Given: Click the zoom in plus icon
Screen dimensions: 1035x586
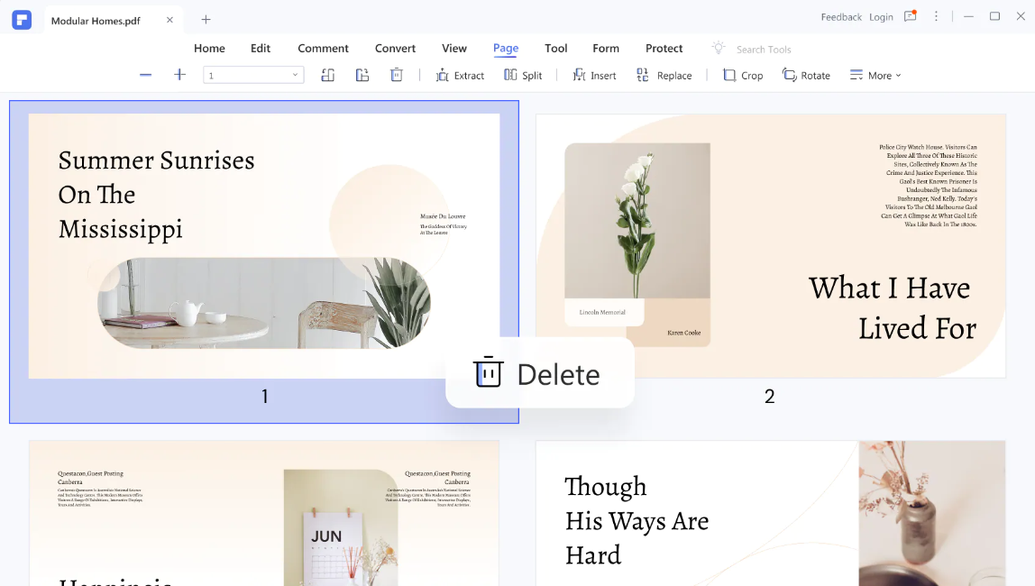Looking at the screenshot, I should point(179,75).
